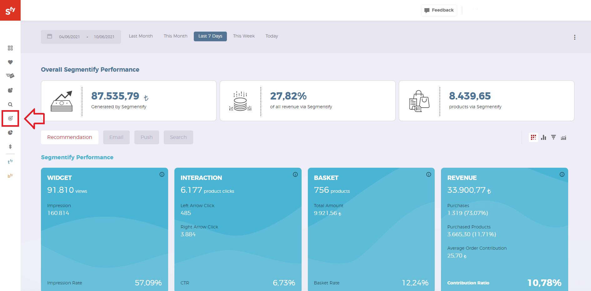This screenshot has height=291, width=591.
Task: Open the pie chart icon in sidebar
Action: click(x=10, y=133)
